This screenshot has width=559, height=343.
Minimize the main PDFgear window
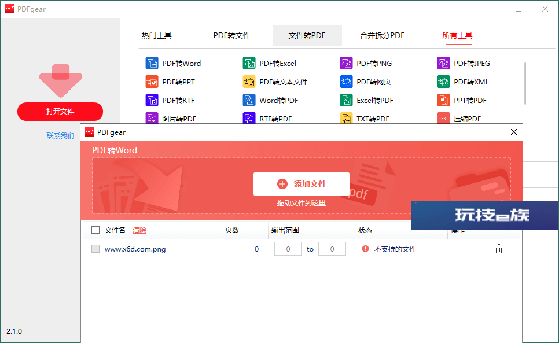pyautogui.click(x=492, y=9)
